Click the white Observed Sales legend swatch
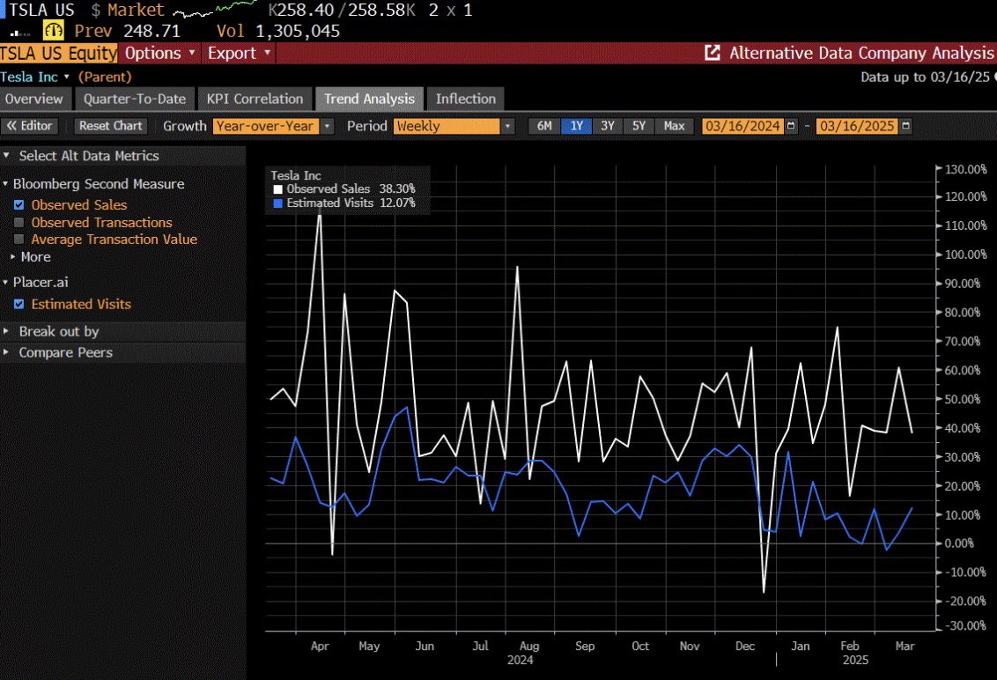 point(277,188)
